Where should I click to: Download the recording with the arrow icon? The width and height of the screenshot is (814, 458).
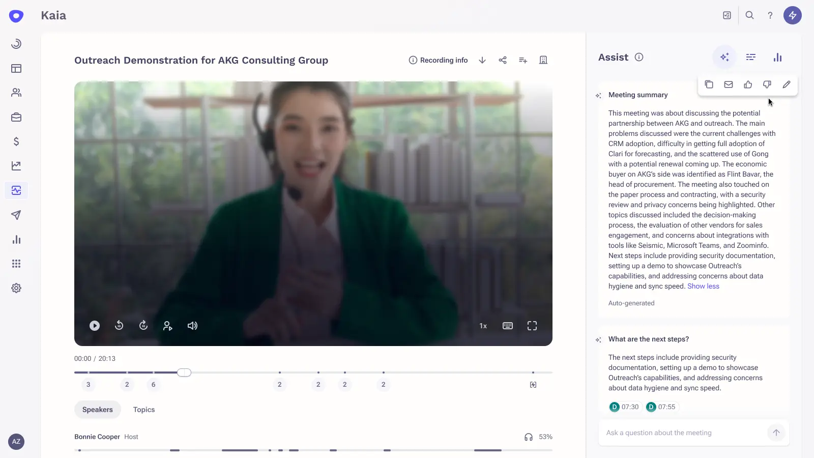click(482, 60)
